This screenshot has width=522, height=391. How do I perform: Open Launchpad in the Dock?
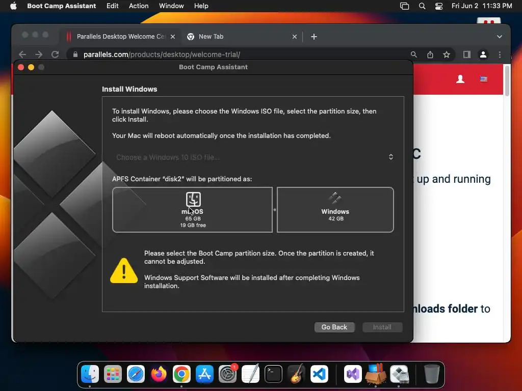pyautogui.click(x=113, y=374)
